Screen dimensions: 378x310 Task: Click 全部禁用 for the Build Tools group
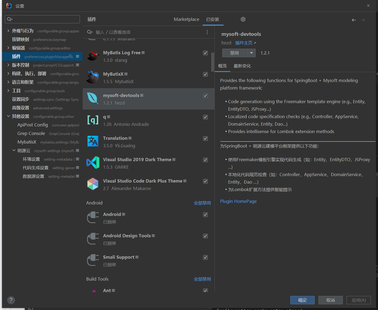pyautogui.click(x=202, y=279)
